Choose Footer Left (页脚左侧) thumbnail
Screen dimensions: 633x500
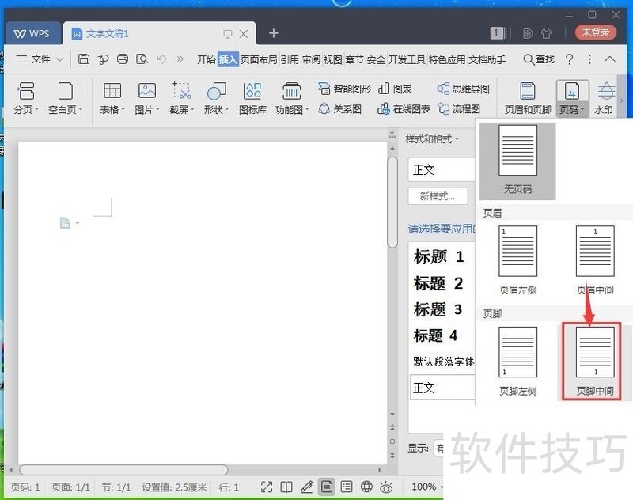[x=517, y=362]
